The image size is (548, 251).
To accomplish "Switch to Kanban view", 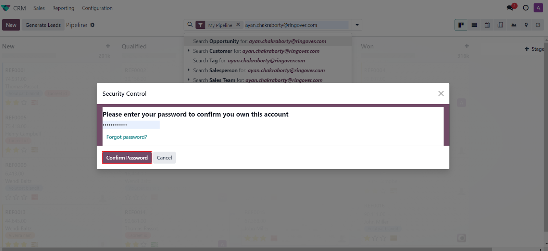I will [x=461, y=25].
